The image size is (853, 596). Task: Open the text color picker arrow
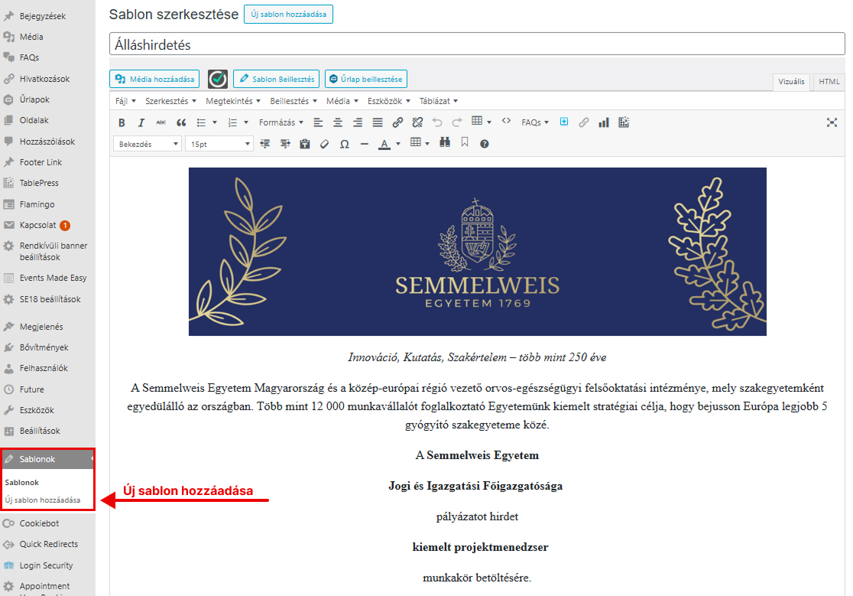(398, 145)
